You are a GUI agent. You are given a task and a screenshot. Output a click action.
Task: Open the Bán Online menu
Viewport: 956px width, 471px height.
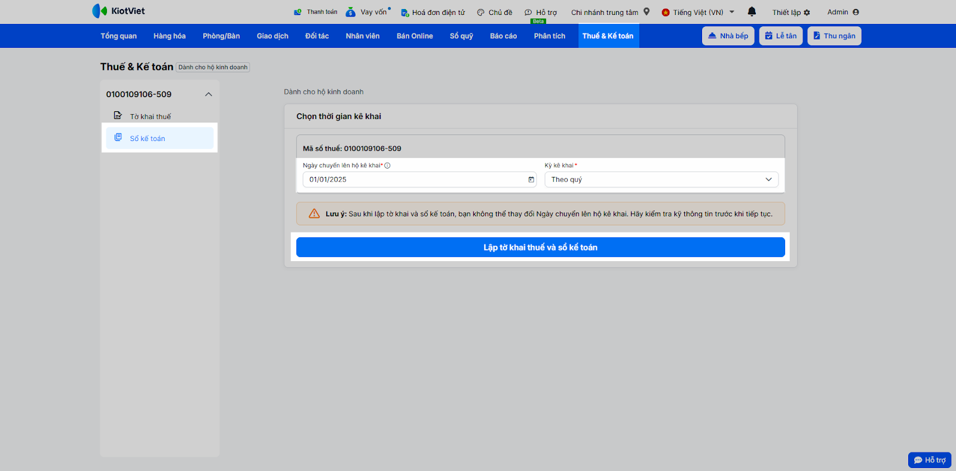[415, 36]
